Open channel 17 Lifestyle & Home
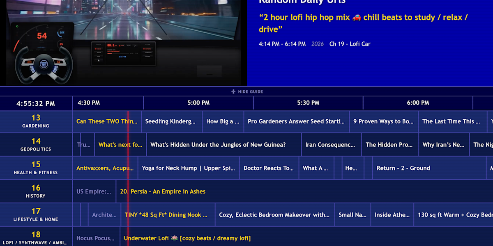493x246 pixels. (36, 215)
